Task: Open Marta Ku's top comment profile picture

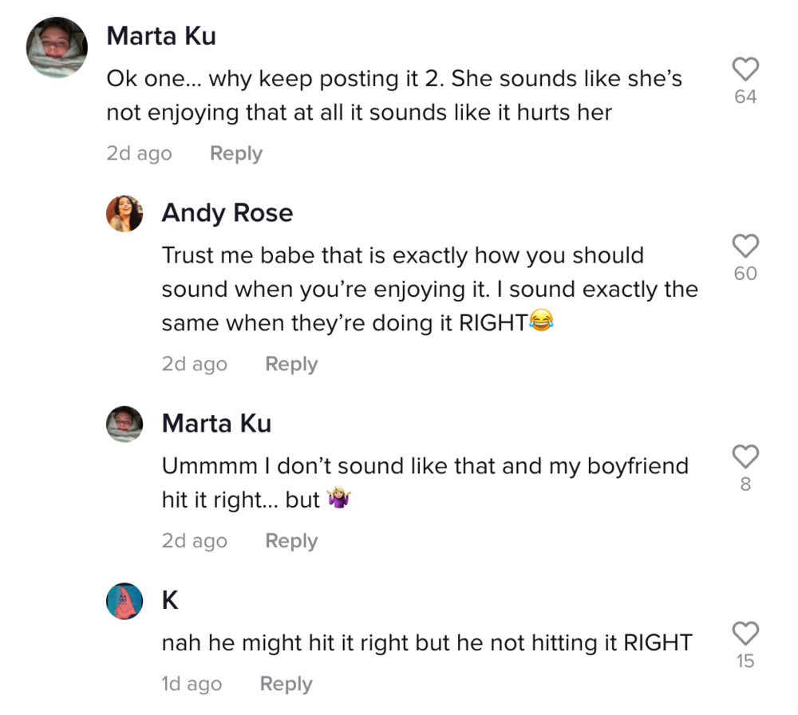Action: coord(57,47)
